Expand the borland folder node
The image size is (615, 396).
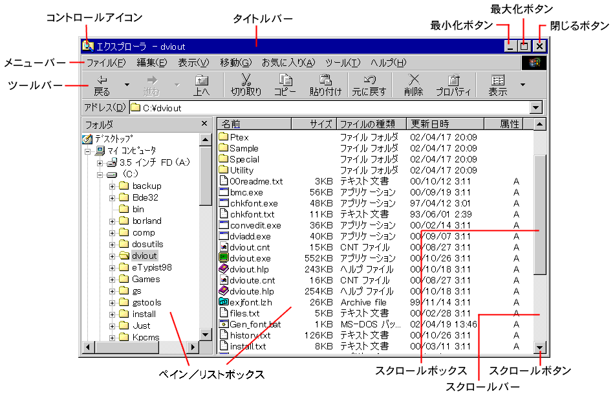(x=112, y=221)
